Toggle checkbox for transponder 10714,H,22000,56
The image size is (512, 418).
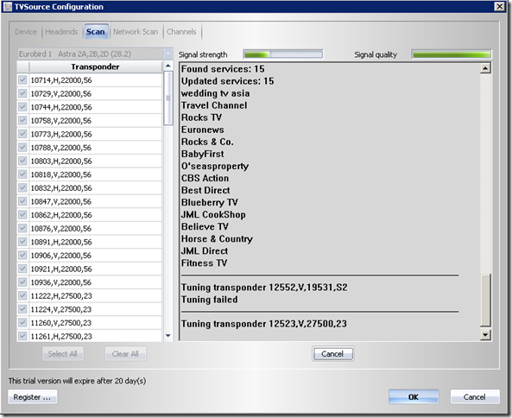point(22,80)
